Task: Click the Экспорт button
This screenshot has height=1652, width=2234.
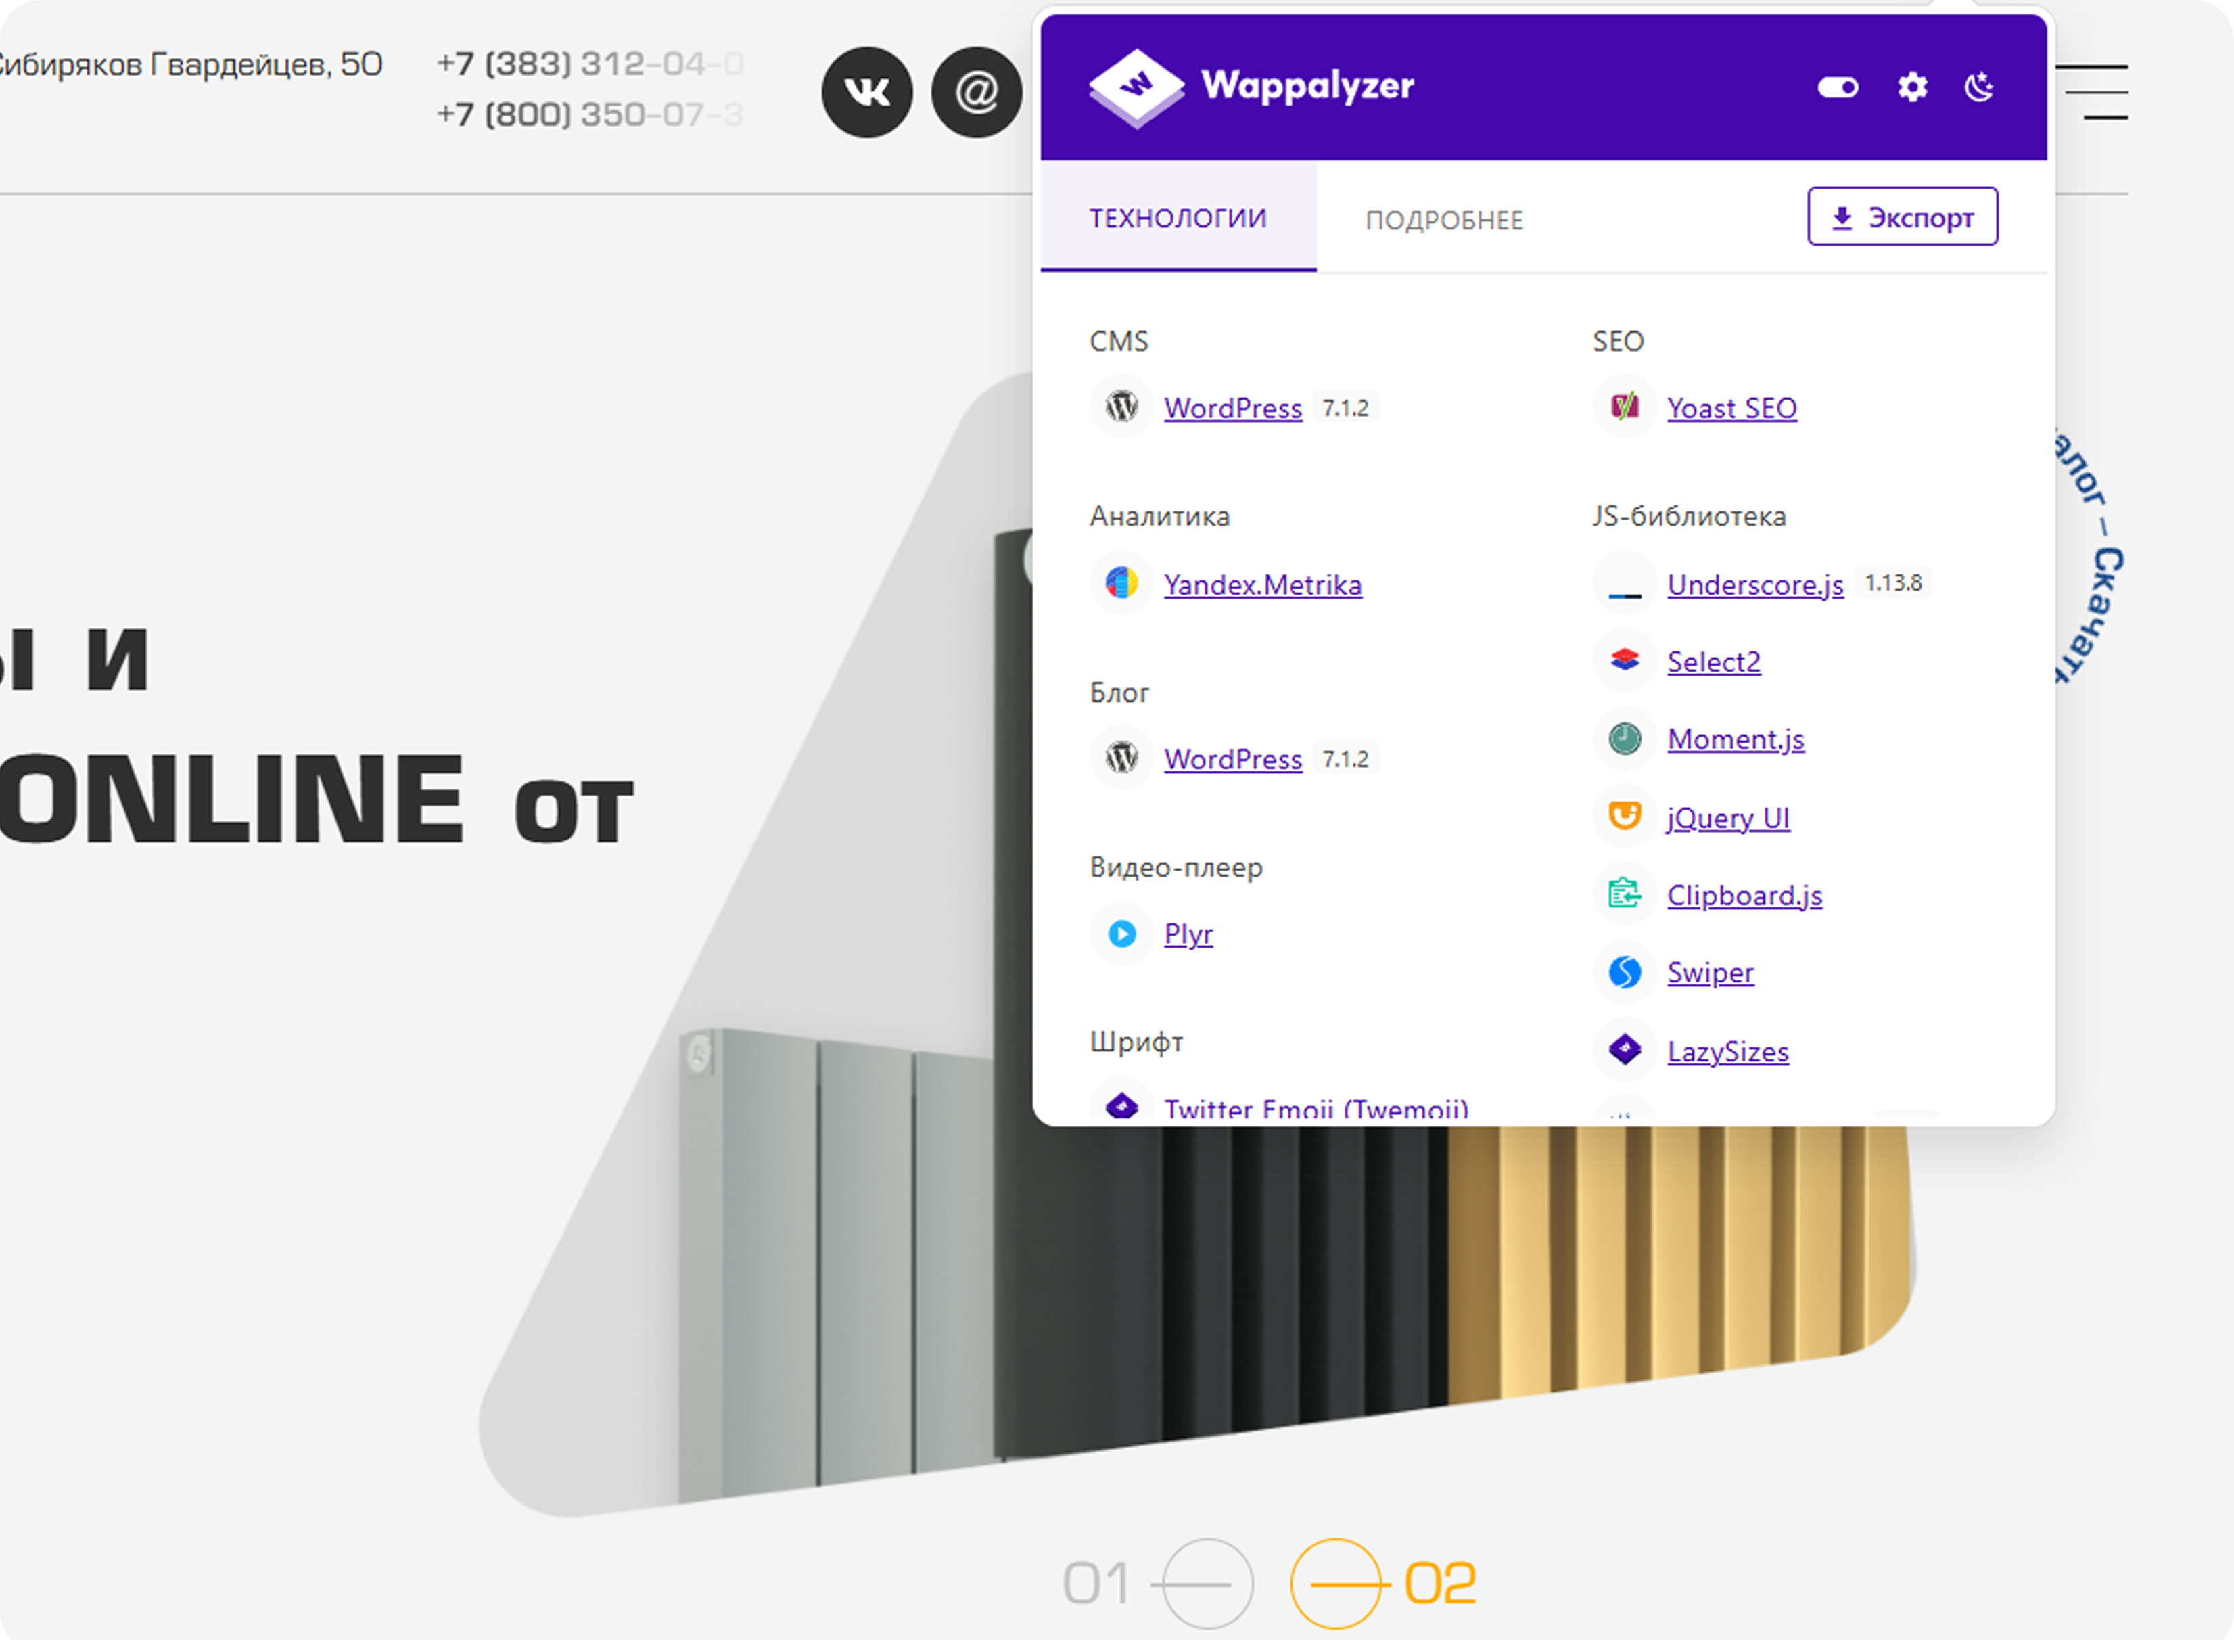Action: click(x=1902, y=217)
